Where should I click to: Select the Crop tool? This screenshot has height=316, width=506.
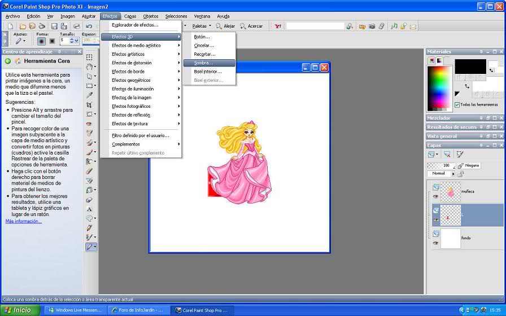point(89,104)
